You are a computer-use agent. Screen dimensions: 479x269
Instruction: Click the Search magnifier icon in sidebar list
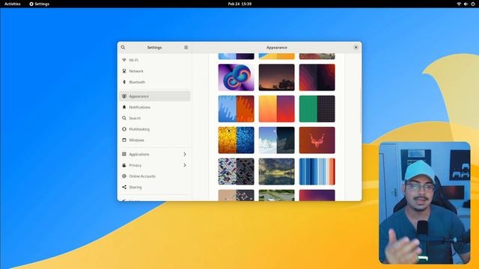[124, 118]
